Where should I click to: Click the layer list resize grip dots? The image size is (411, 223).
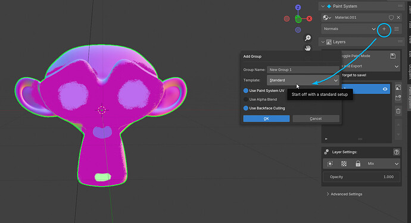[360, 139]
